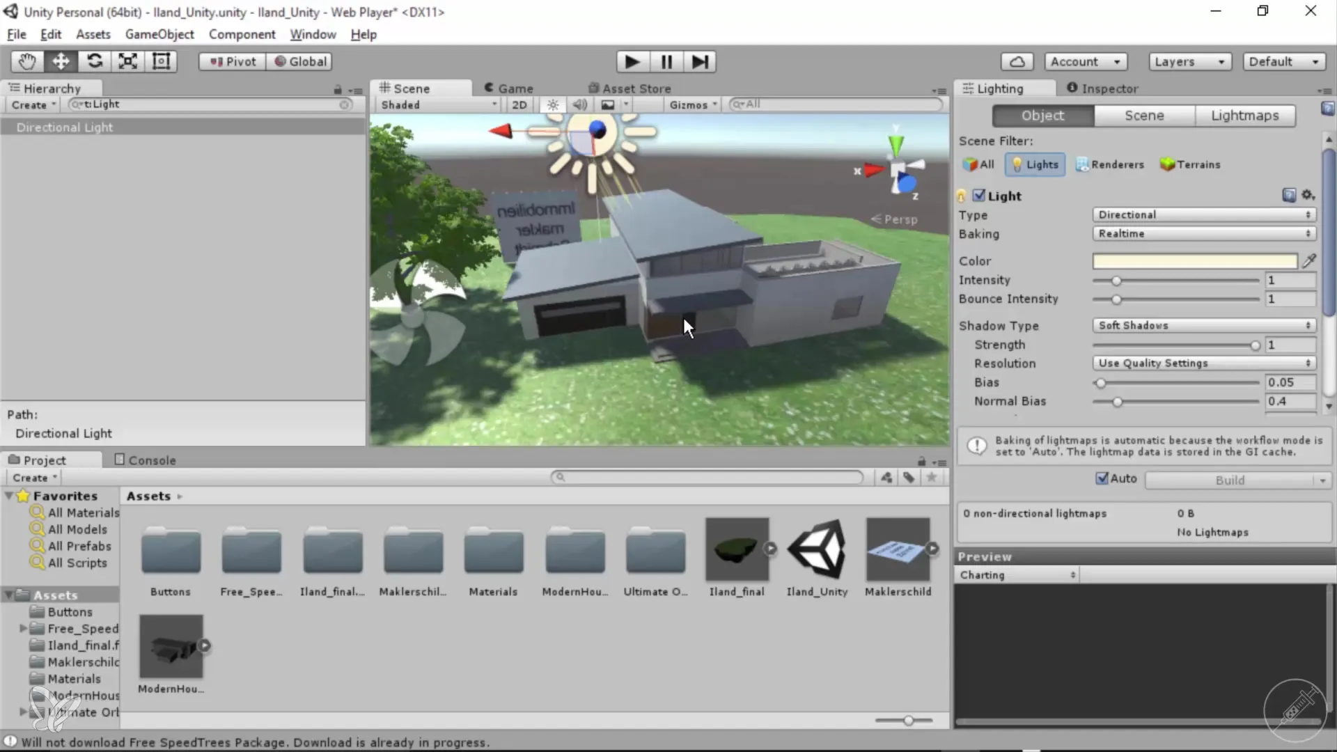Toggle Global handle rotation
Image resolution: width=1337 pixels, height=752 pixels.
pos(299,61)
